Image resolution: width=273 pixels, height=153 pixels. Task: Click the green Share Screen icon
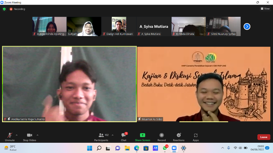pyautogui.click(x=142, y=135)
